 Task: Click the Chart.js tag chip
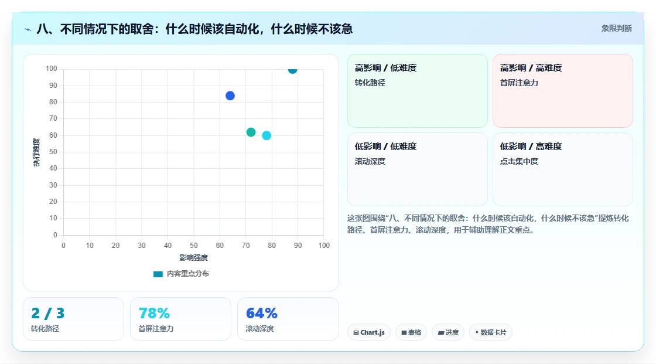pyautogui.click(x=369, y=332)
